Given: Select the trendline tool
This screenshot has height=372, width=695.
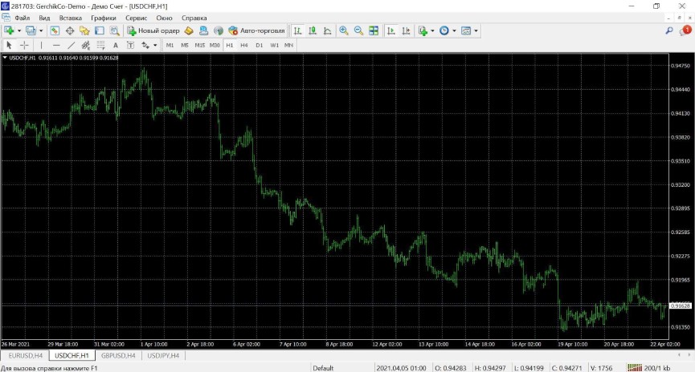Looking at the screenshot, I should [71, 45].
